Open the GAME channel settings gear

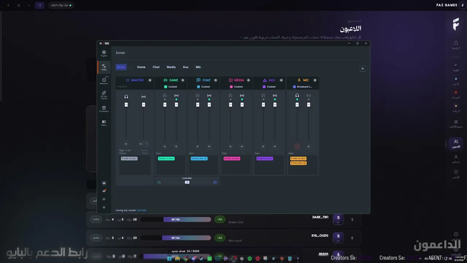click(183, 80)
